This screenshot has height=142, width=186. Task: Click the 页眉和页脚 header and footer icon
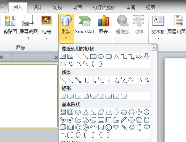click(x=178, y=21)
